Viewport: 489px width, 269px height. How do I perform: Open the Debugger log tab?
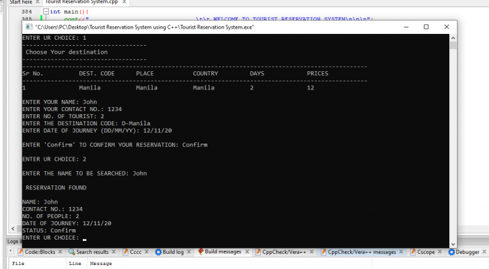tap(467, 252)
